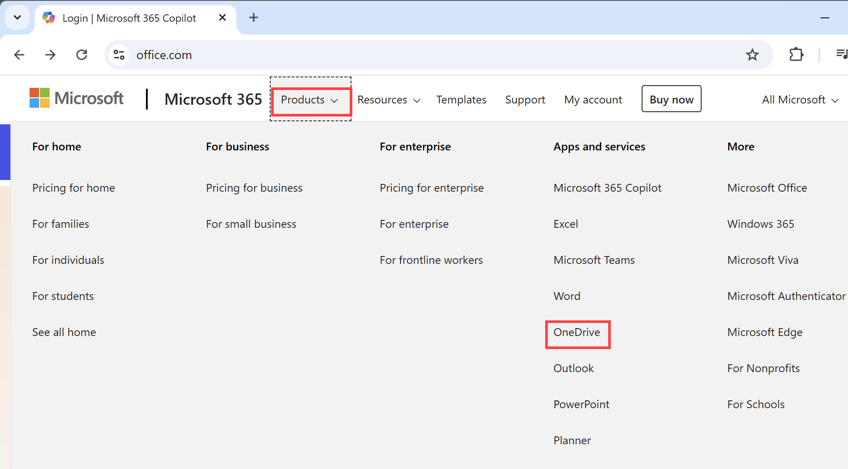Click the address bar showing office.com
848x469 pixels.
click(x=391, y=55)
